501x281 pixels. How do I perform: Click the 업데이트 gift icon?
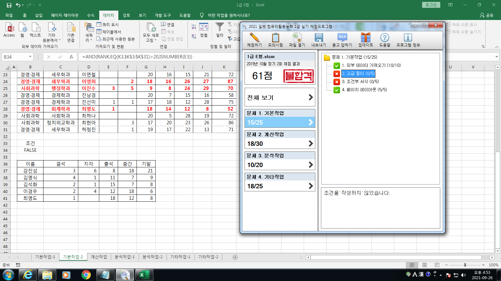365,38
